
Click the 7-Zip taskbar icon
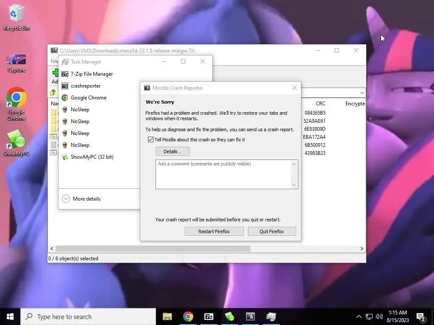[209, 317]
